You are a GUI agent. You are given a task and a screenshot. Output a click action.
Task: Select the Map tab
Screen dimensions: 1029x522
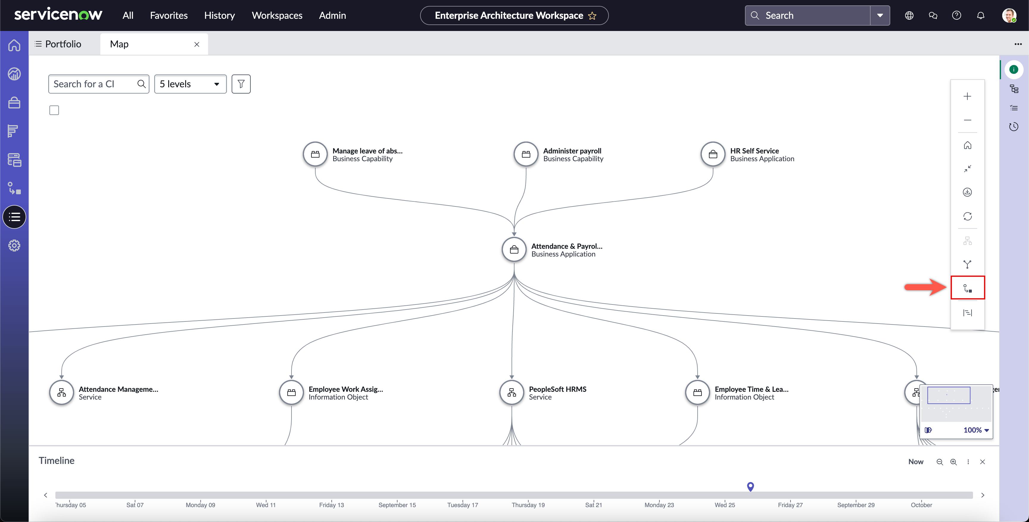[119, 44]
